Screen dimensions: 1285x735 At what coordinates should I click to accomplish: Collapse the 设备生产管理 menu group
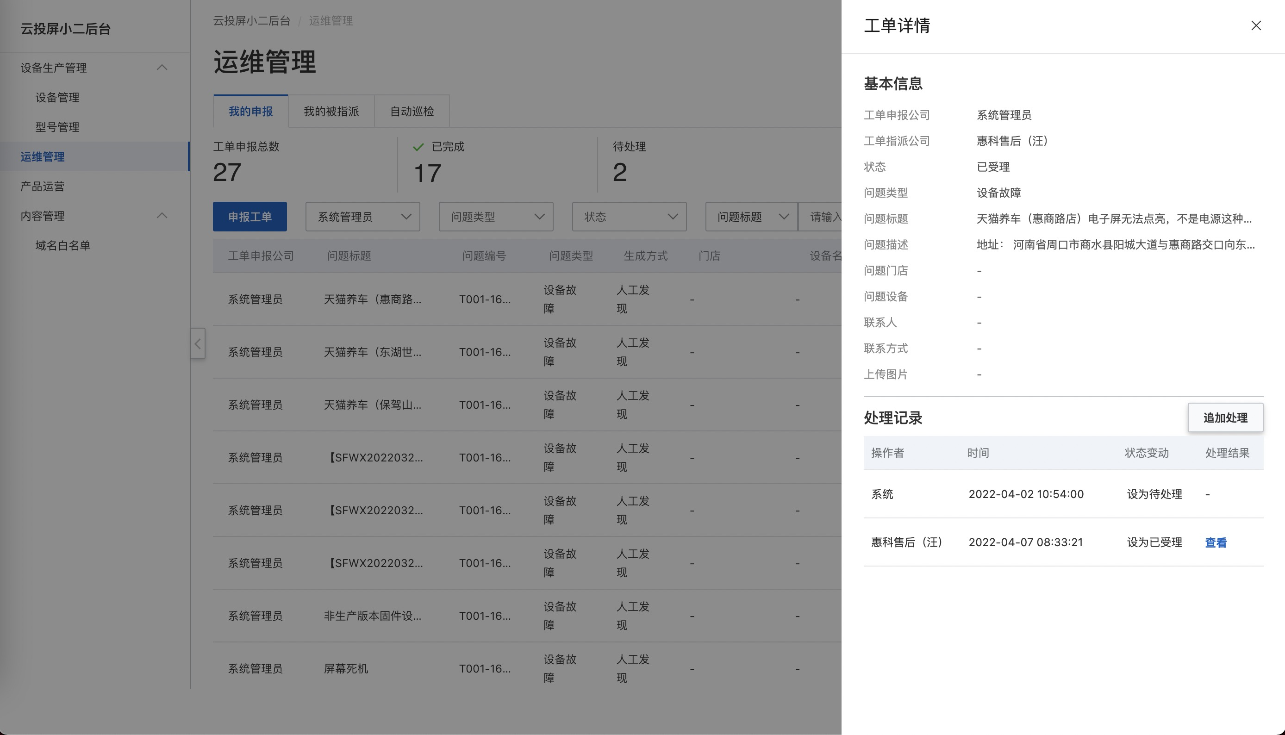162,68
